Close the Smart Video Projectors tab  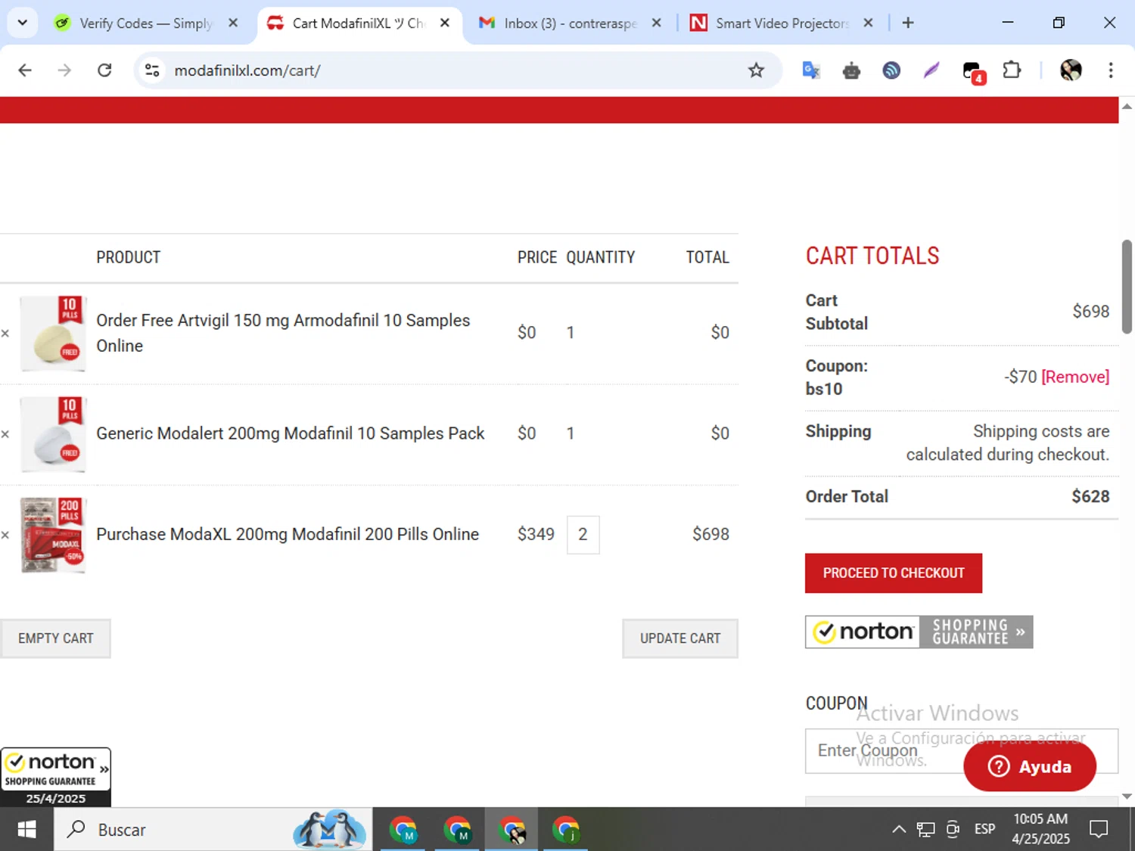coord(868,23)
